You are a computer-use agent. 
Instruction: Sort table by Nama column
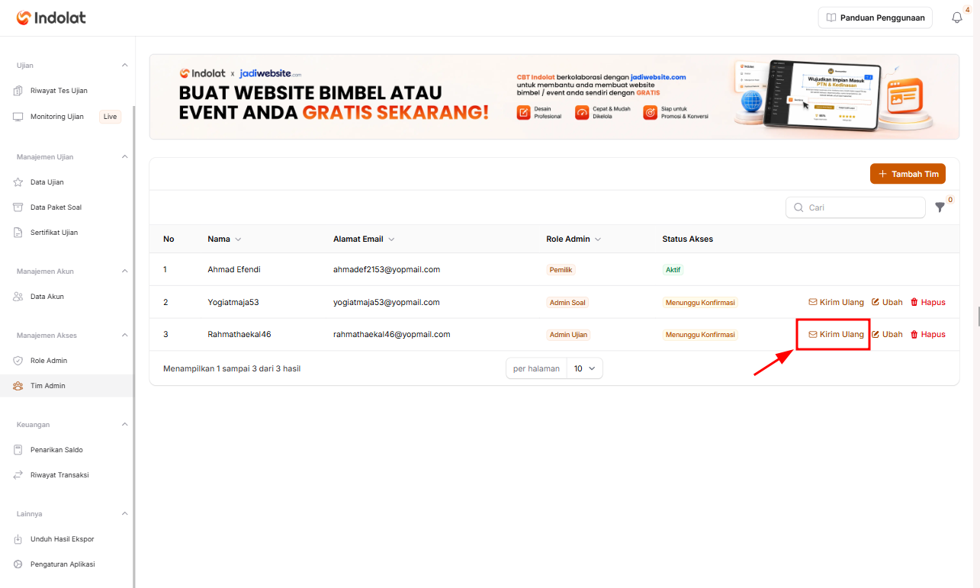224,239
